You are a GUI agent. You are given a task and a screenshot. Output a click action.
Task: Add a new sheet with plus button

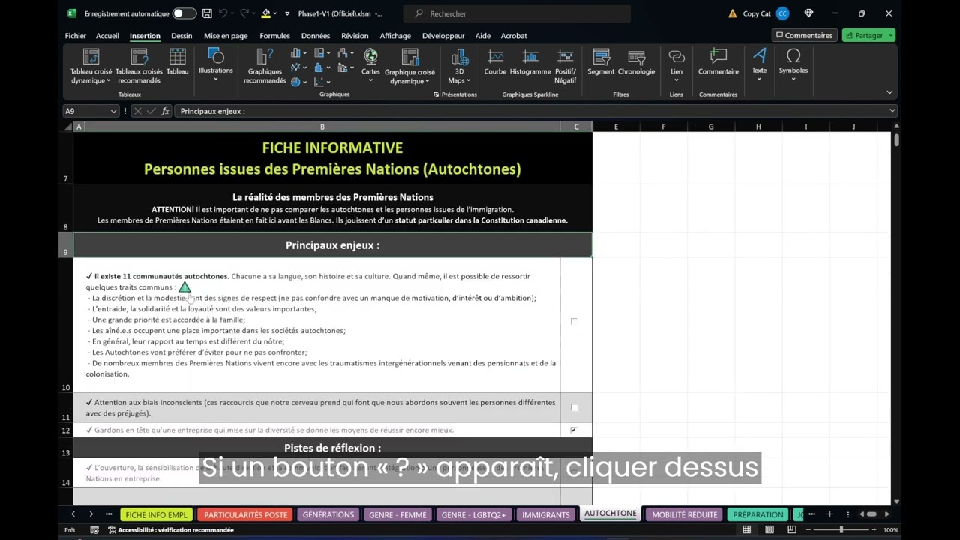(829, 514)
